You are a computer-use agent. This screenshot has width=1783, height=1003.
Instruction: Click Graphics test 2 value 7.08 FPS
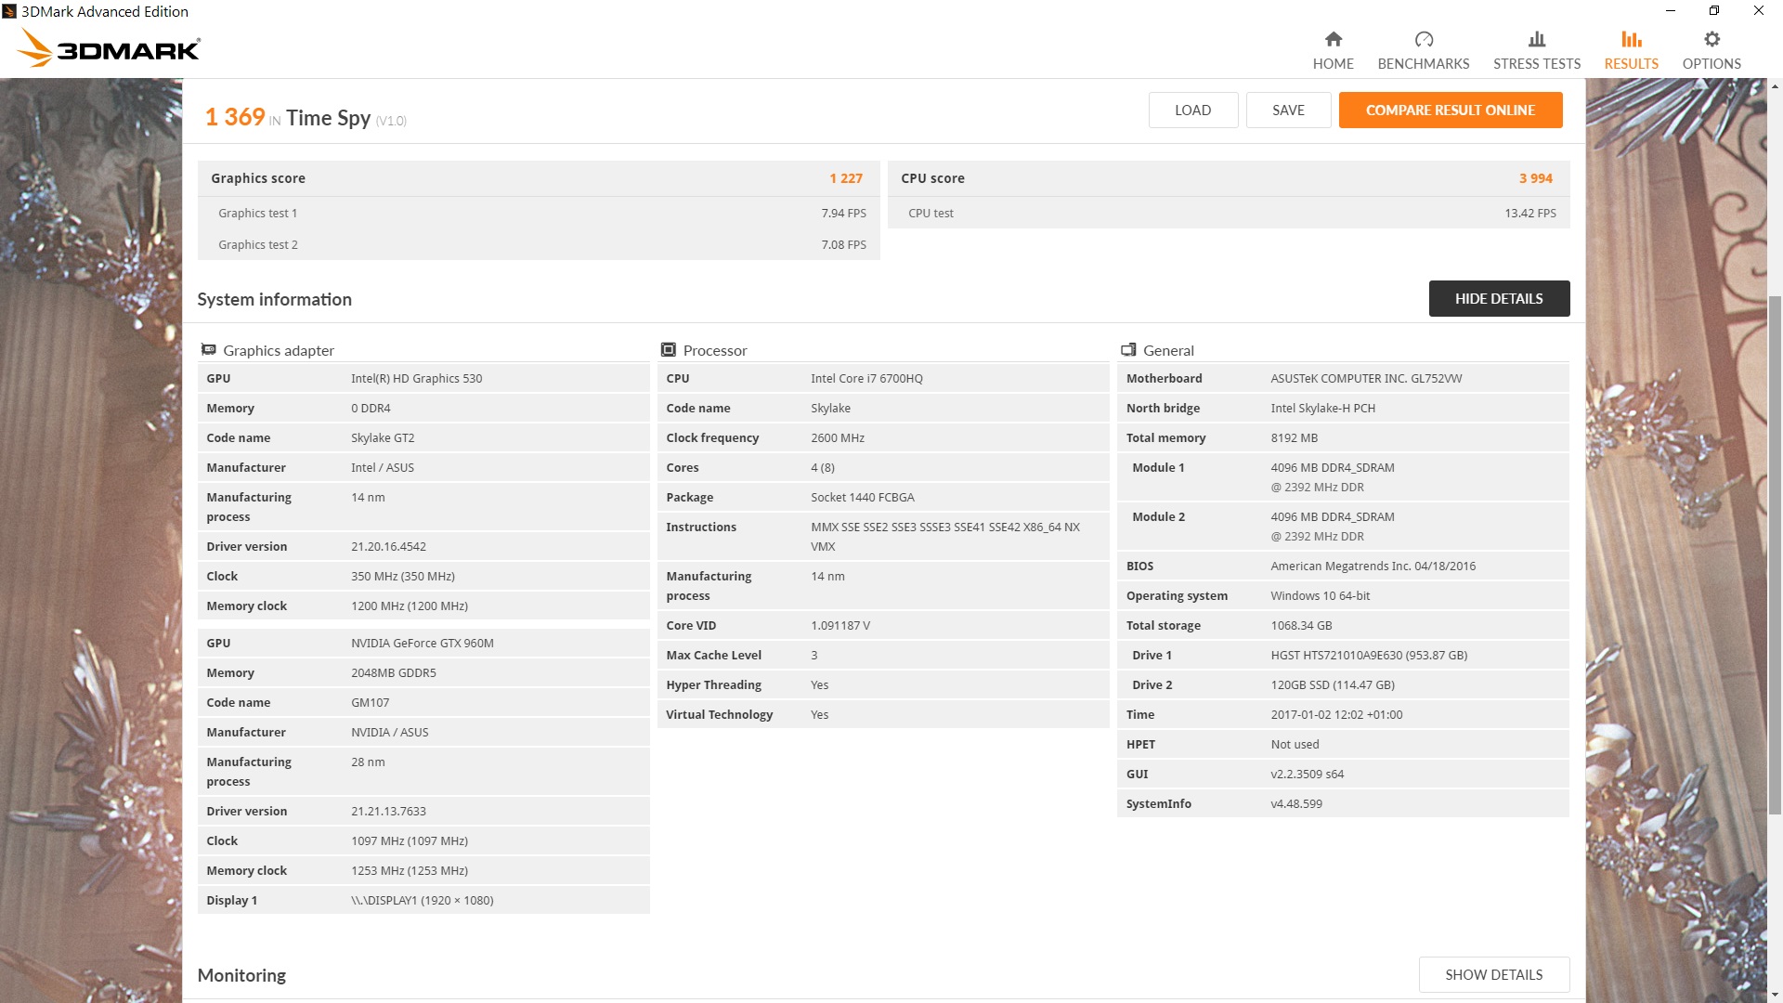(843, 244)
